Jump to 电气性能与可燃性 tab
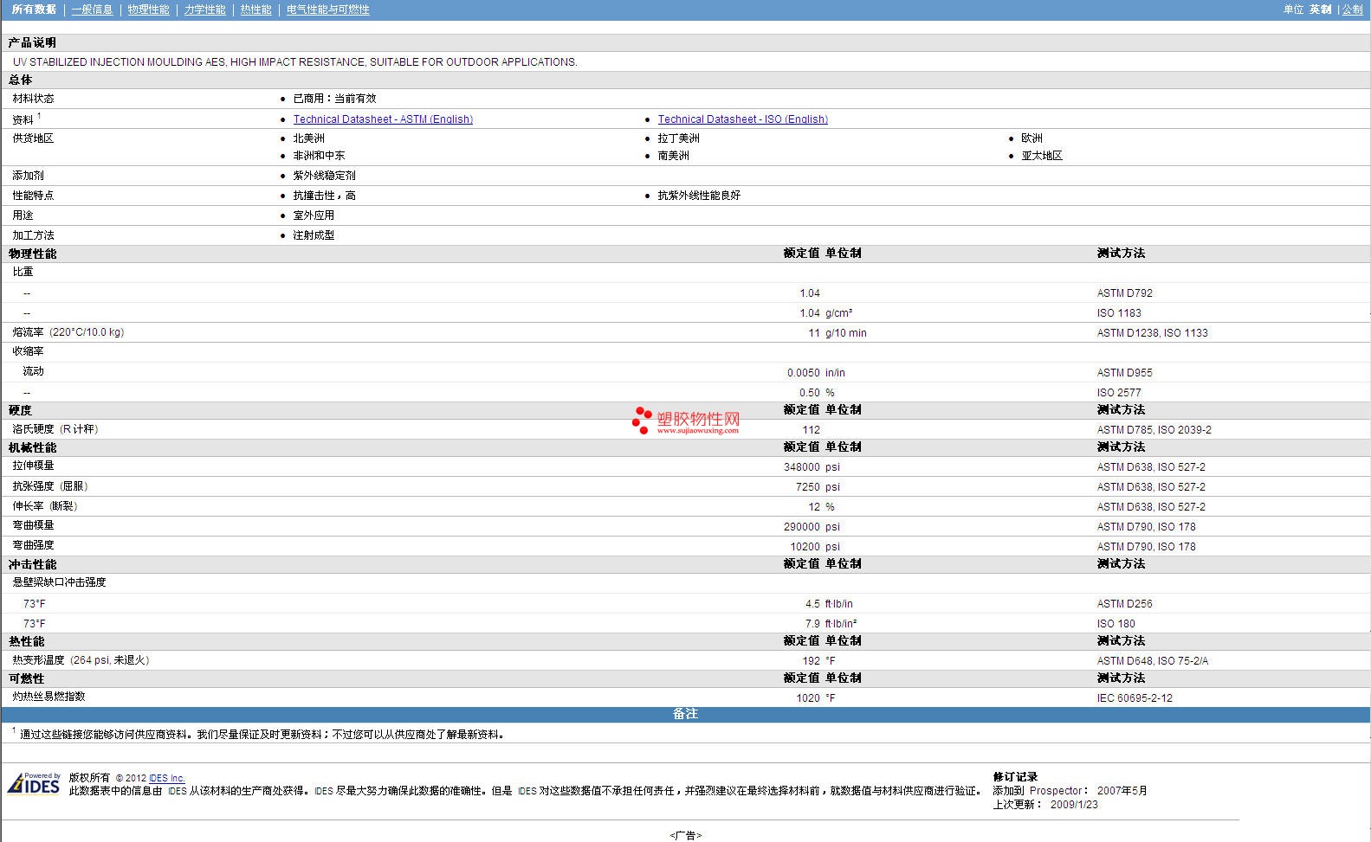This screenshot has width=1371, height=842. 327,10
